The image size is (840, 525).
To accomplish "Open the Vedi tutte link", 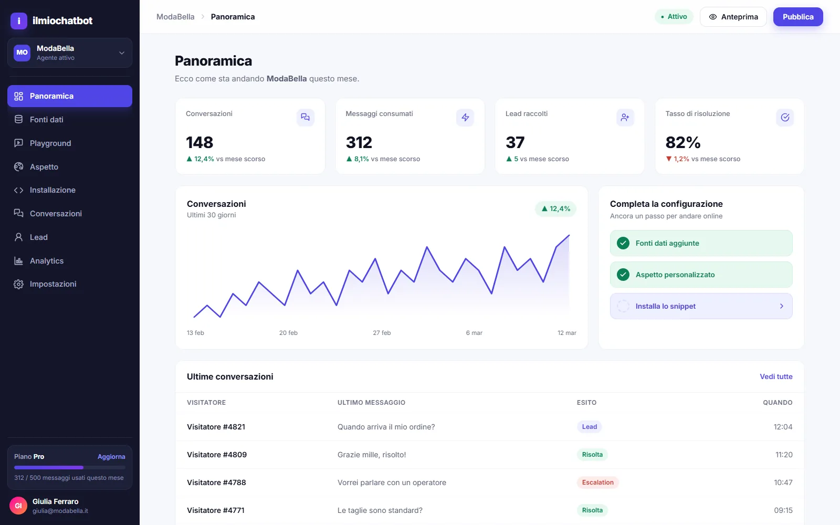I will 776,376.
